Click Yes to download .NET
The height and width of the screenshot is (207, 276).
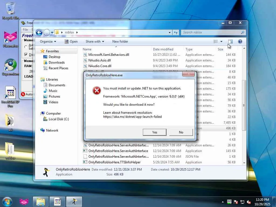[x=154, y=132]
